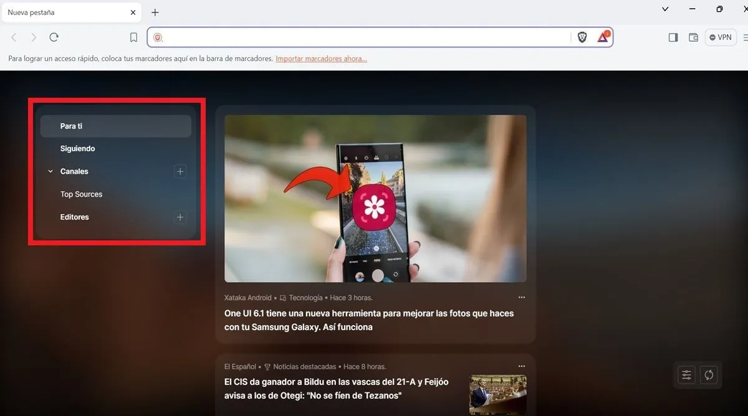Toggle the sidebar panel icon

(x=673, y=37)
